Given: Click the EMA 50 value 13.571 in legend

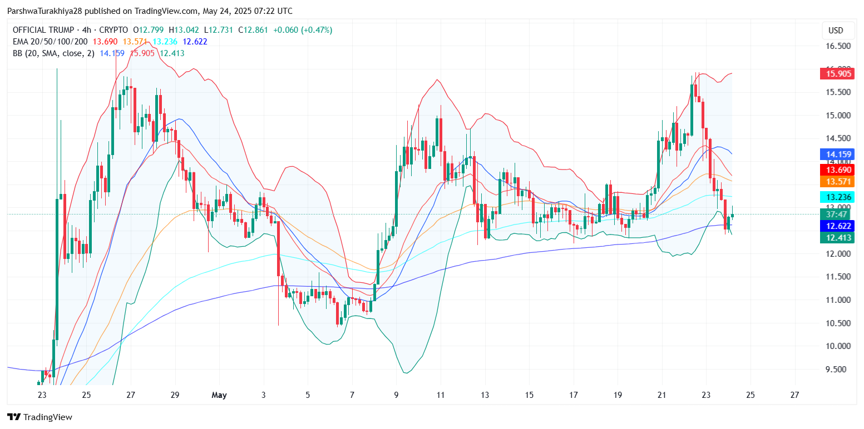Looking at the screenshot, I should click(134, 42).
